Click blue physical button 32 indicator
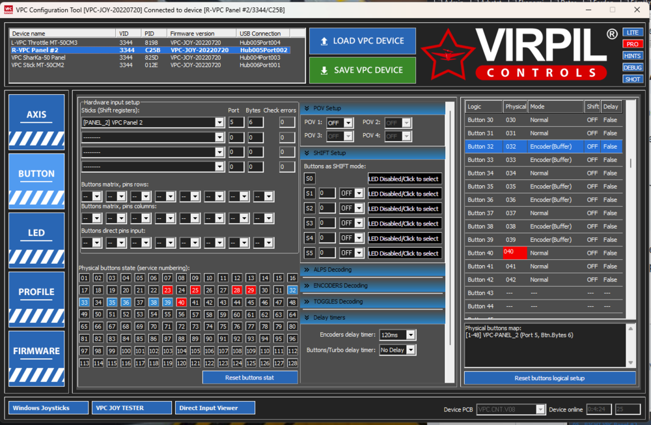 pyautogui.click(x=292, y=290)
